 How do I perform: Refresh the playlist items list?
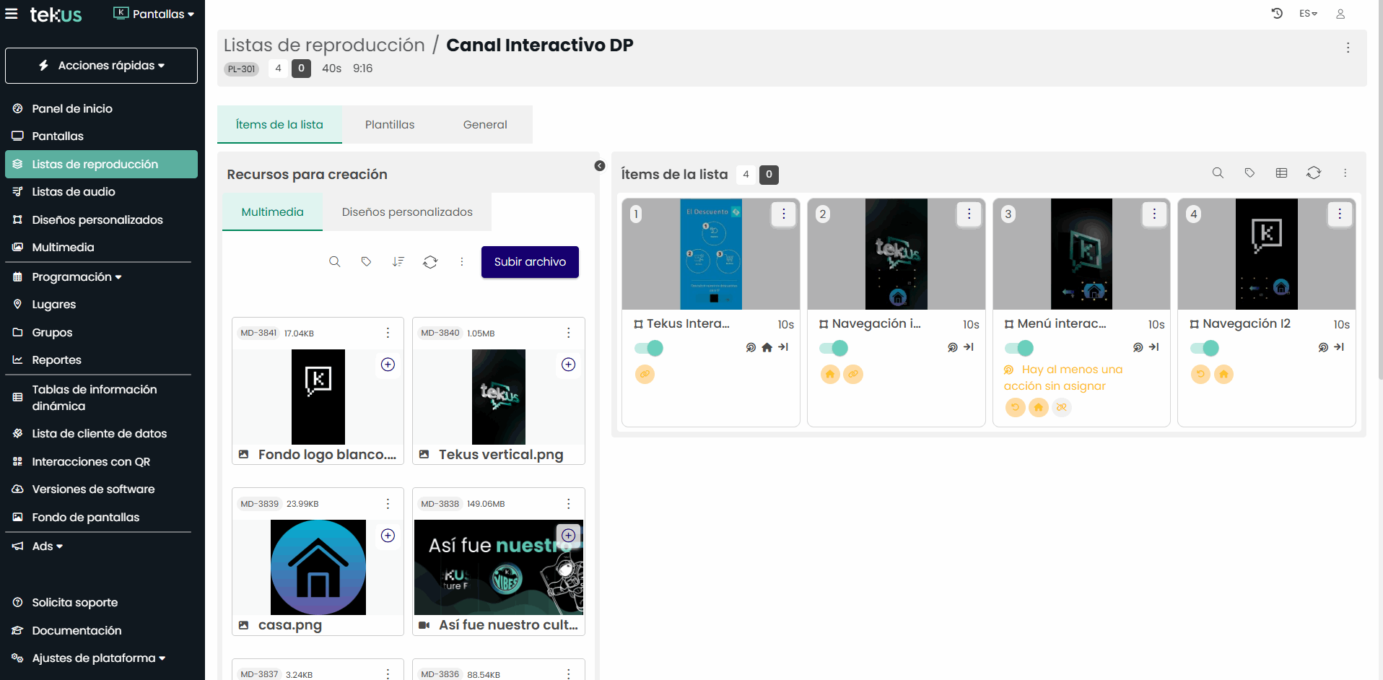1314,173
